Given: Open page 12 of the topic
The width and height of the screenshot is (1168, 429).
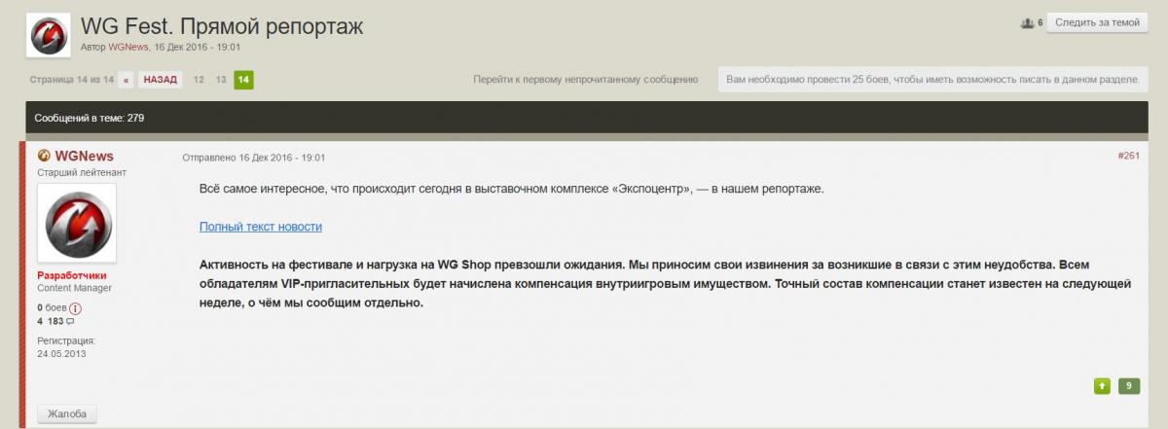Looking at the screenshot, I should (199, 80).
